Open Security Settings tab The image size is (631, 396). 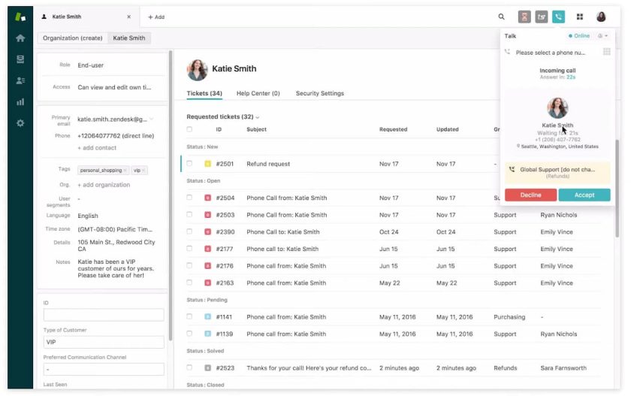pos(320,93)
